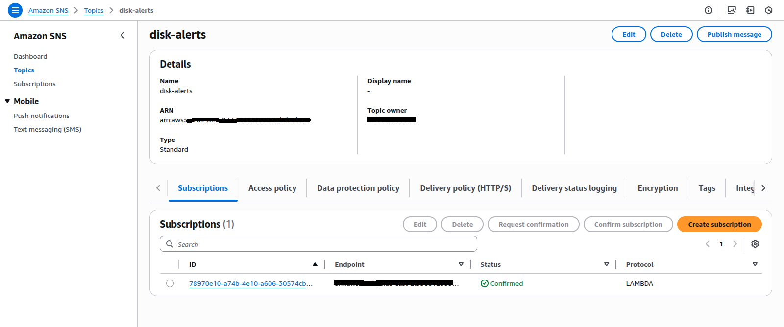Click the Delete topic button
This screenshot has width=784, height=327.
pyautogui.click(x=671, y=34)
